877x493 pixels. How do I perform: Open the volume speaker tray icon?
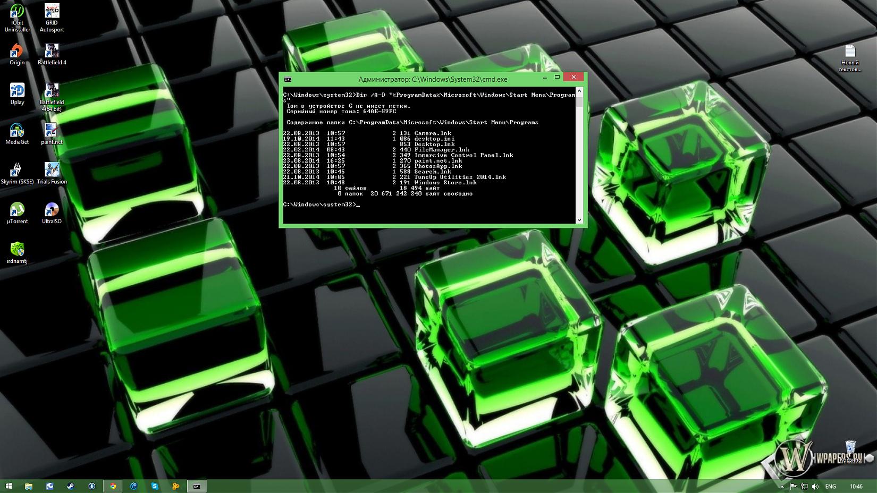pos(815,486)
